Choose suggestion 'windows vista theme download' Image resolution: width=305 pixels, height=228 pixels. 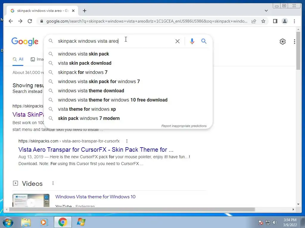(128, 91)
